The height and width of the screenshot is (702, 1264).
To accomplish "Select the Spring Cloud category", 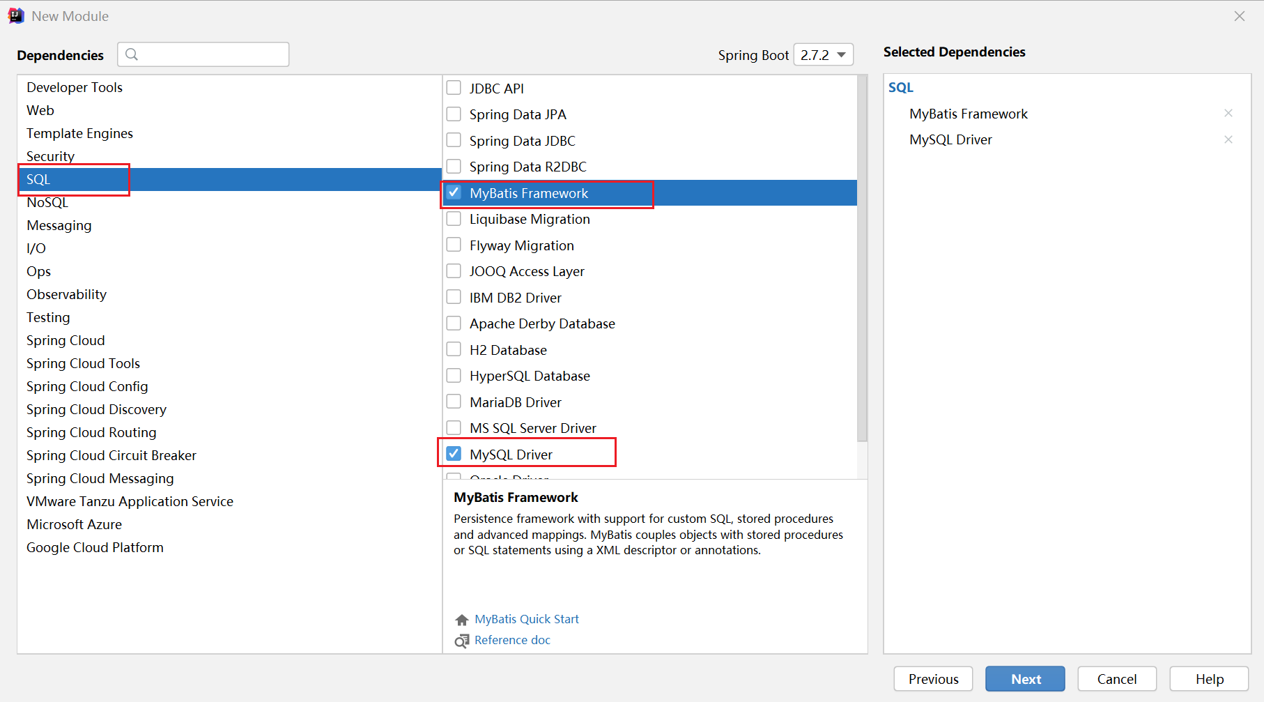I will pos(229,340).
